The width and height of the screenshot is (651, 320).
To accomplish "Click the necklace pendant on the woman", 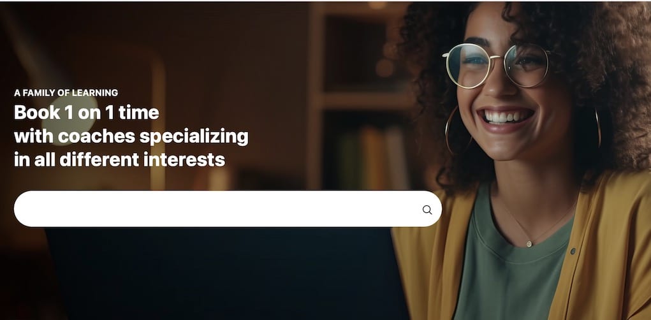I will point(529,244).
